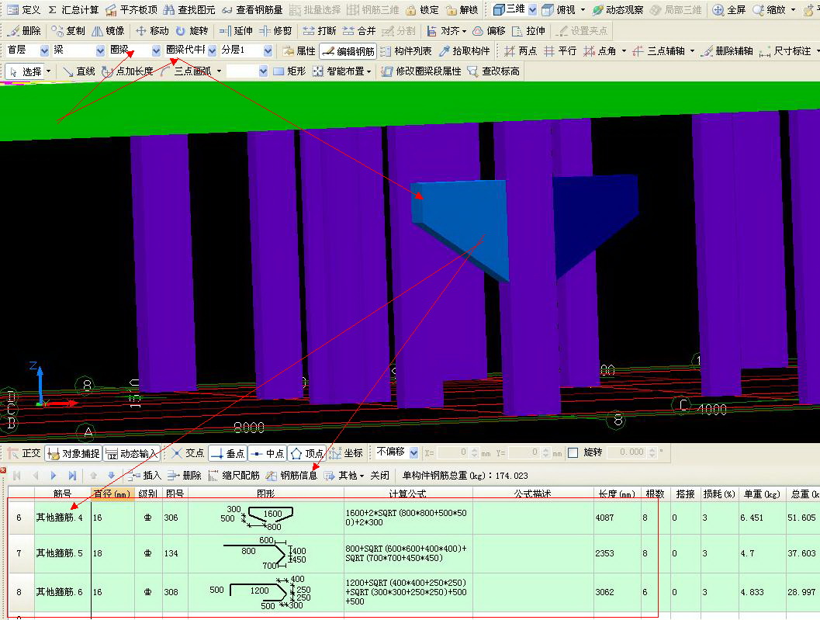Select the 打断 break tool
Image resolution: width=820 pixels, height=620 pixels.
tap(320, 31)
